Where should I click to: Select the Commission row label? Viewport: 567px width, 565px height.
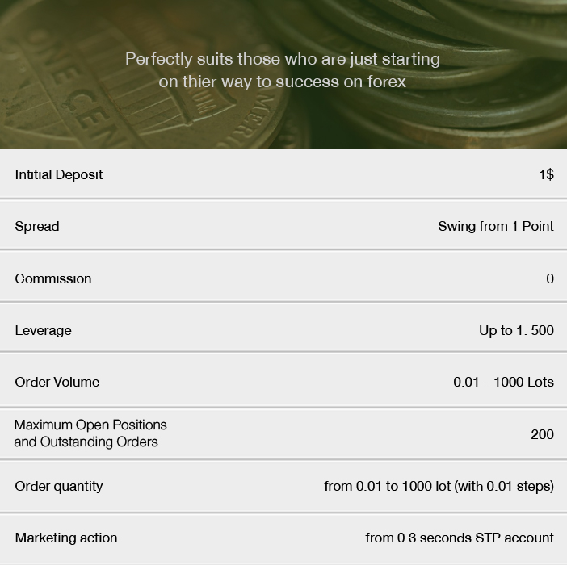pos(53,279)
